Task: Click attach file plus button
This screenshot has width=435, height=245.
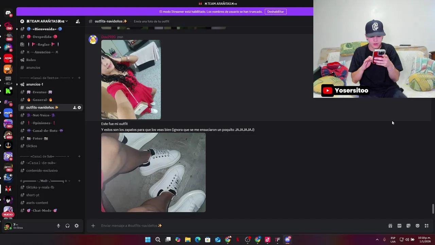Action: coord(93,226)
